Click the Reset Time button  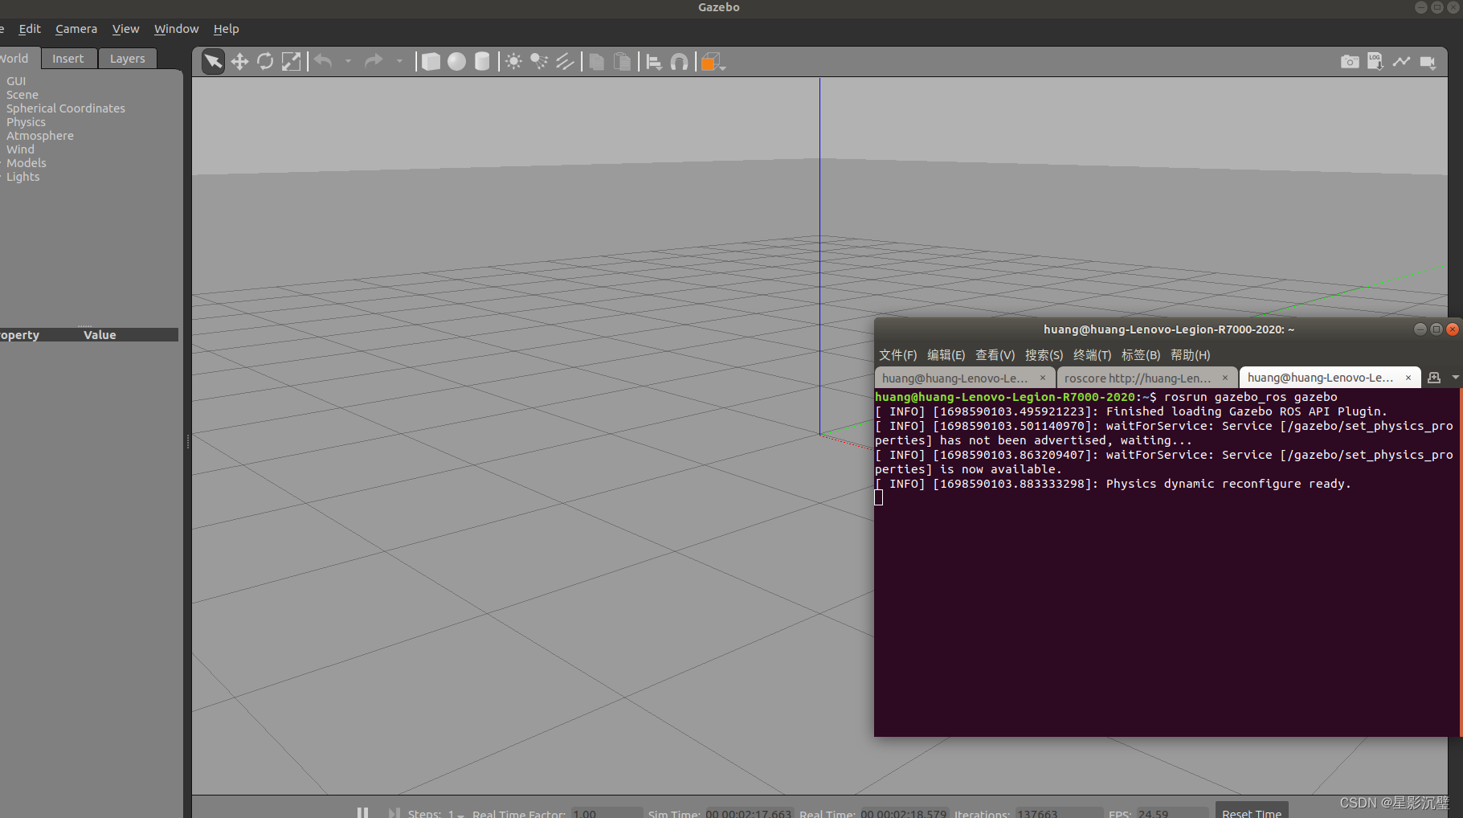[x=1252, y=812]
